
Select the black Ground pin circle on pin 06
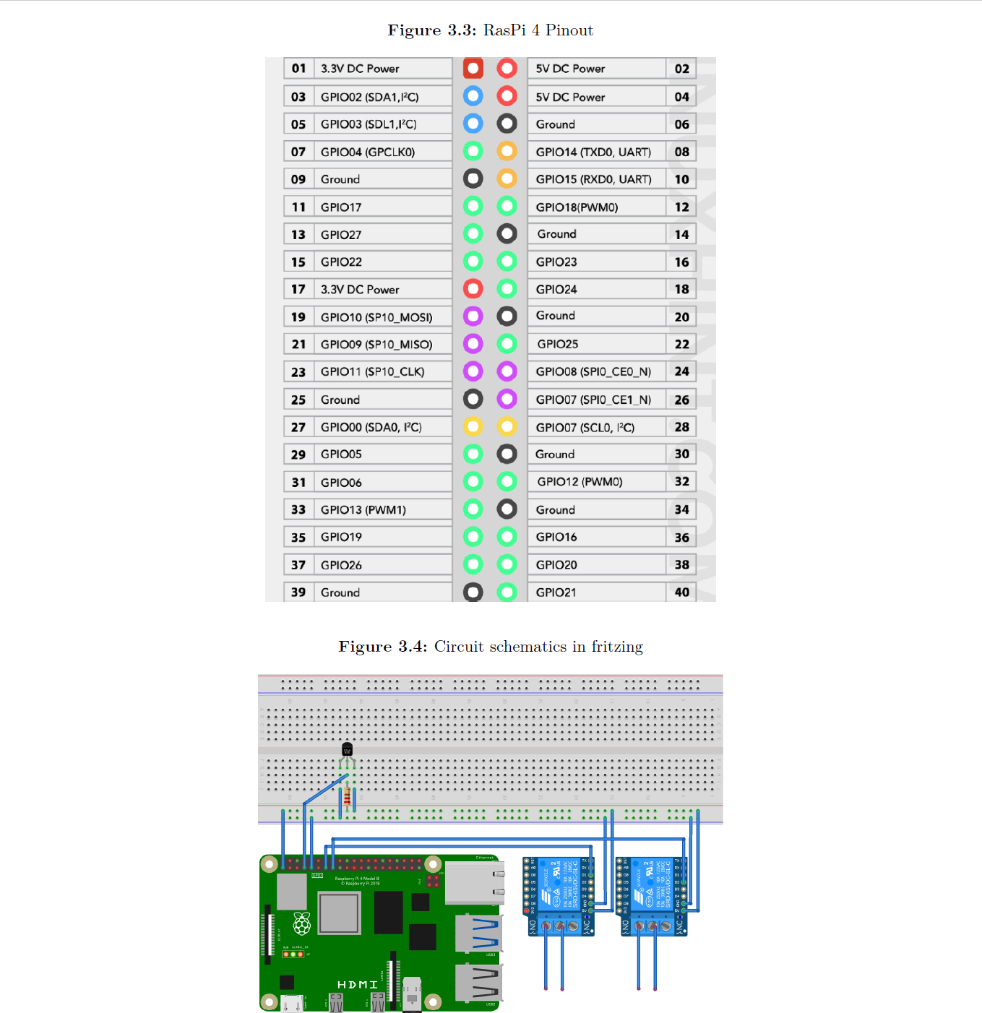pos(507,124)
